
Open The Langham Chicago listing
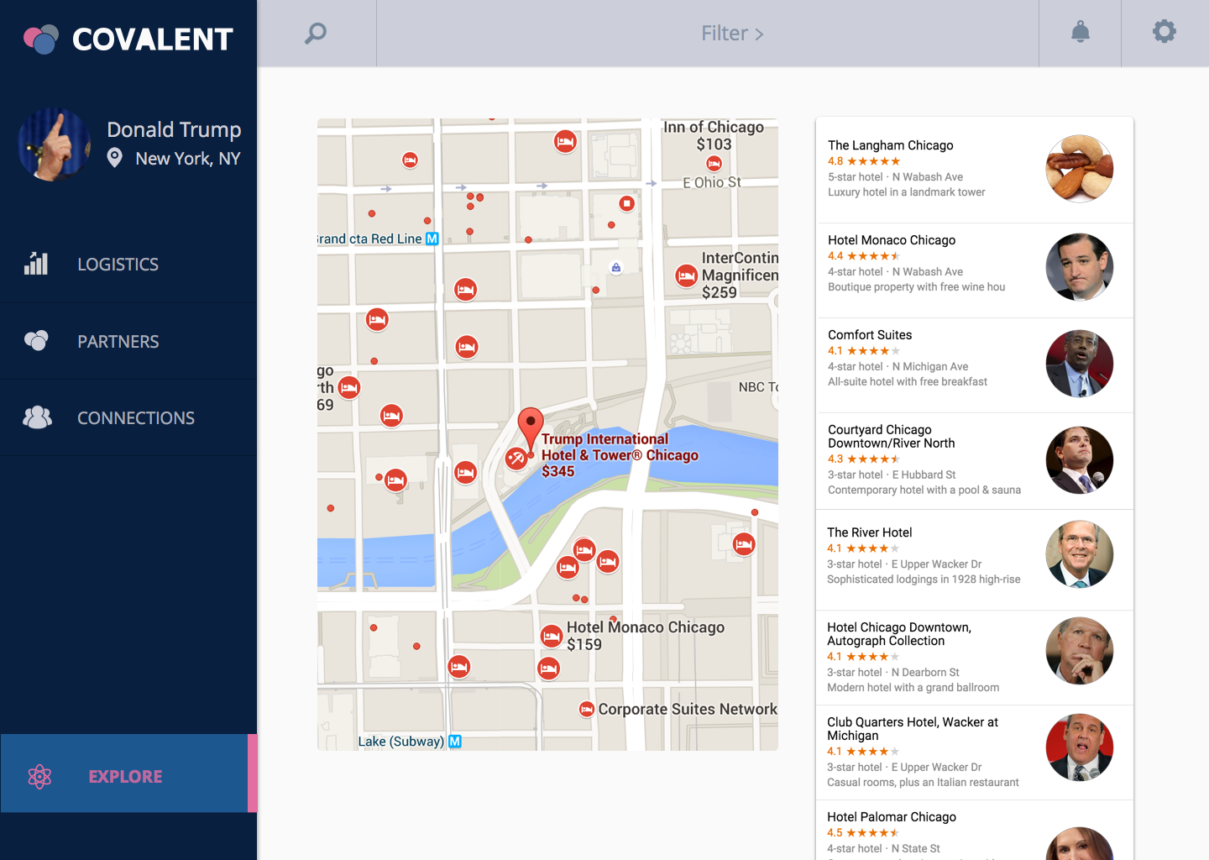(975, 170)
